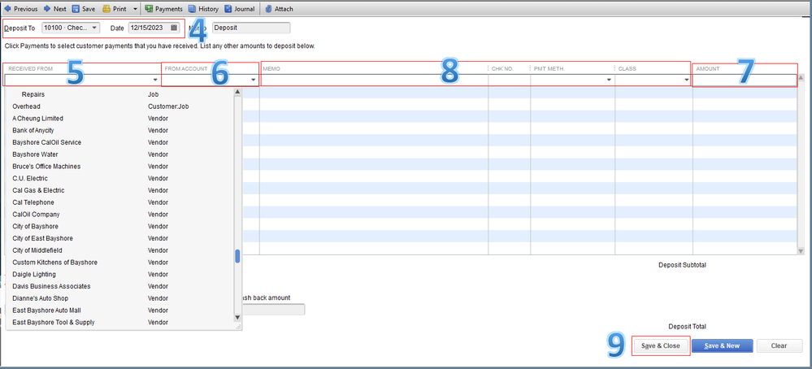Open the date calendar picker icon

(x=175, y=28)
